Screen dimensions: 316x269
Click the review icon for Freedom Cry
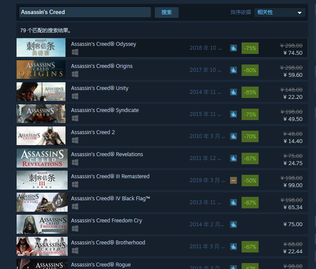click(233, 224)
